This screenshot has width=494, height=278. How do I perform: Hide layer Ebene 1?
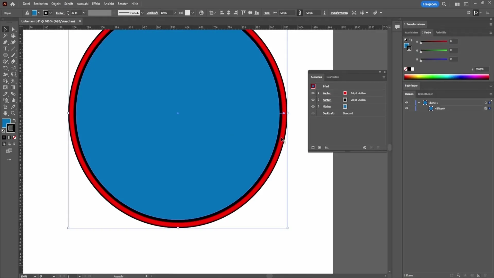tap(407, 102)
